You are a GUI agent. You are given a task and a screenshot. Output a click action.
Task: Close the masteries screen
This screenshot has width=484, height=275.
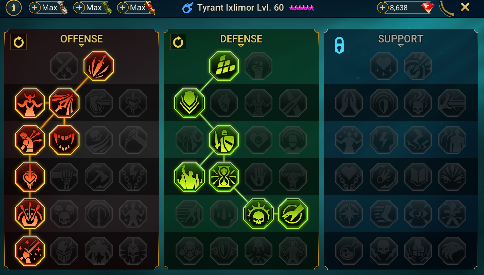point(465,7)
